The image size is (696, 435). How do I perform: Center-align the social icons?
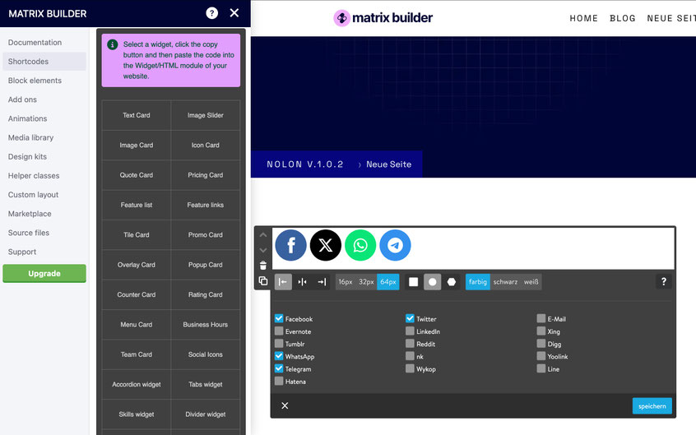click(x=302, y=282)
